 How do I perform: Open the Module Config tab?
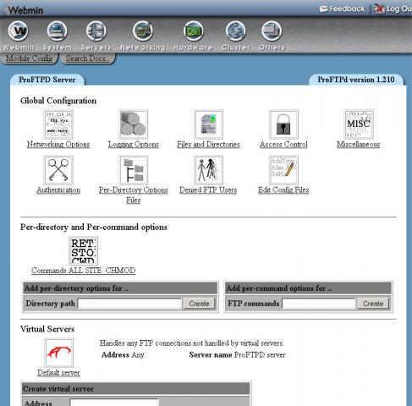coord(29,58)
